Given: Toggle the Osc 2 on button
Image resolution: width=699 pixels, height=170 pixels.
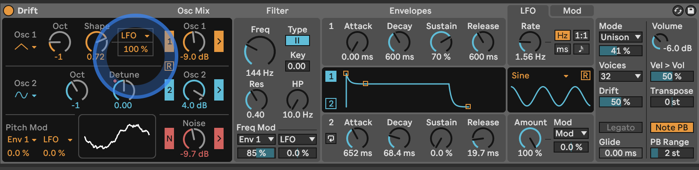Looking at the screenshot, I should coord(169,90).
